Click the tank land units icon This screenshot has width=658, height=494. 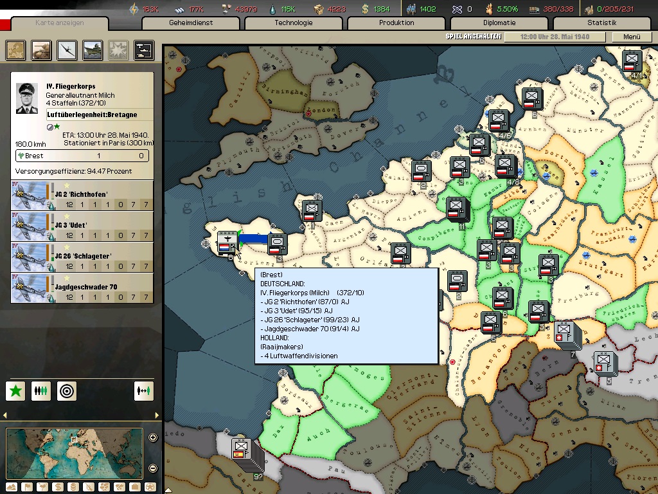pos(42,50)
